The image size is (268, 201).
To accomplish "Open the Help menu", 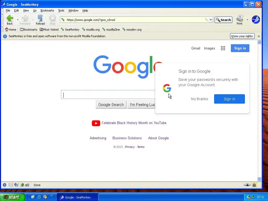I will 85,10.
